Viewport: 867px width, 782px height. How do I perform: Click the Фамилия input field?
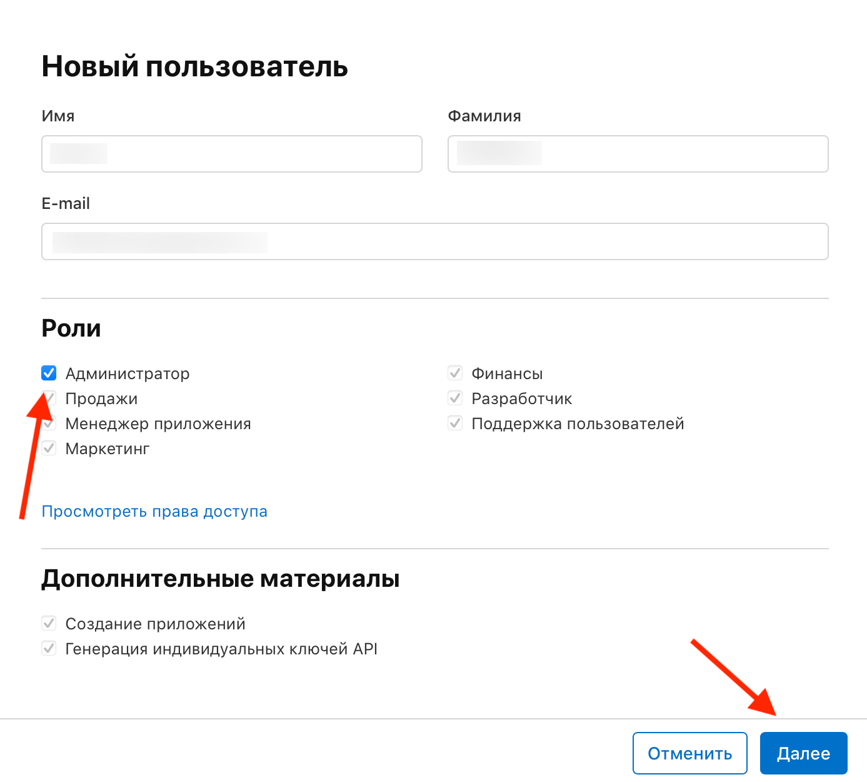point(638,154)
